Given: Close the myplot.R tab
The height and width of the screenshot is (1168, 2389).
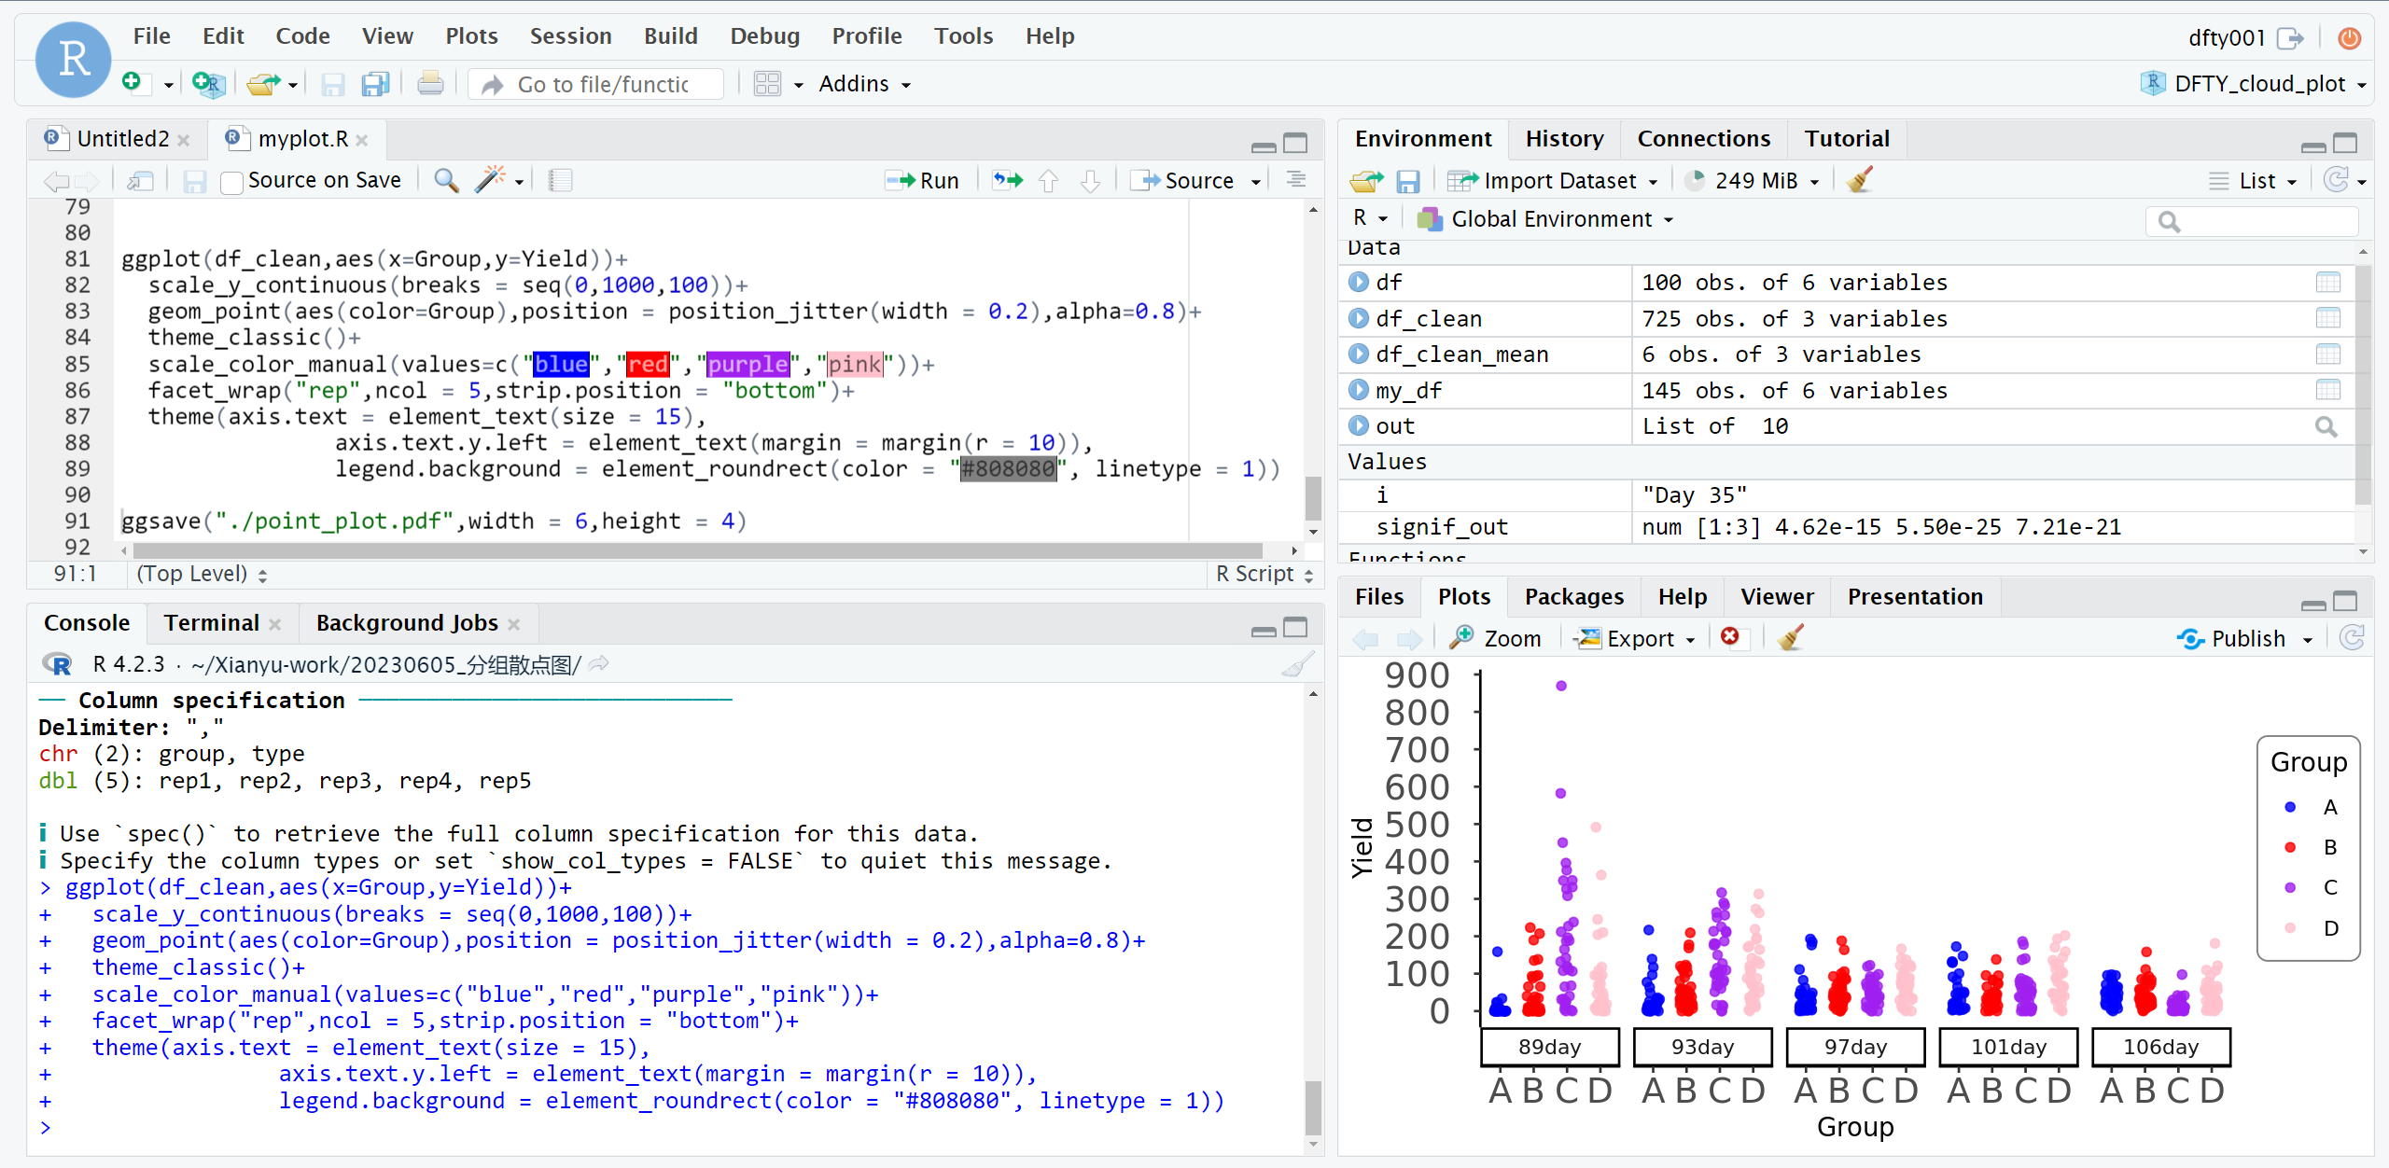Looking at the screenshot, I should pos(362,140).
